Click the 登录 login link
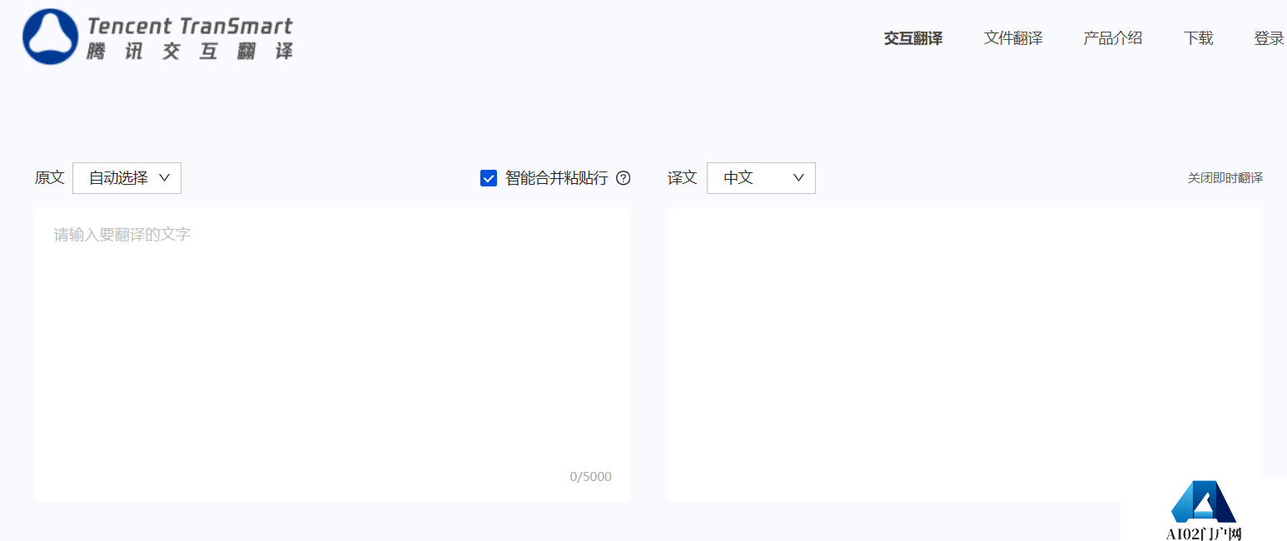1287x541 pixels. 1270,38
